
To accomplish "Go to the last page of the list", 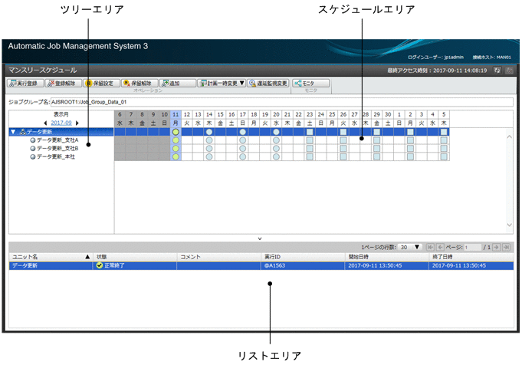I will pos(507,247).
